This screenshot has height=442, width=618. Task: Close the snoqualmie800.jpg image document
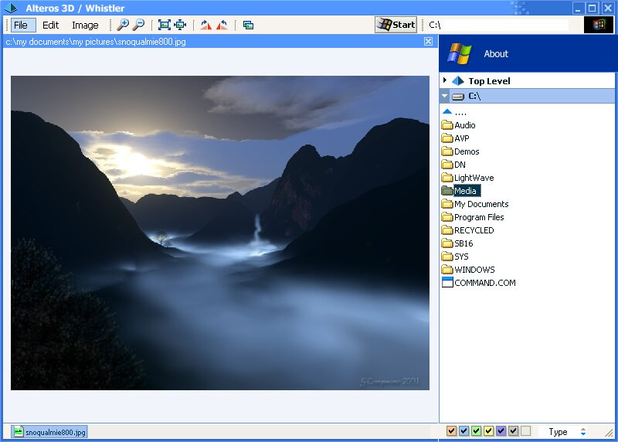(429, 42)
